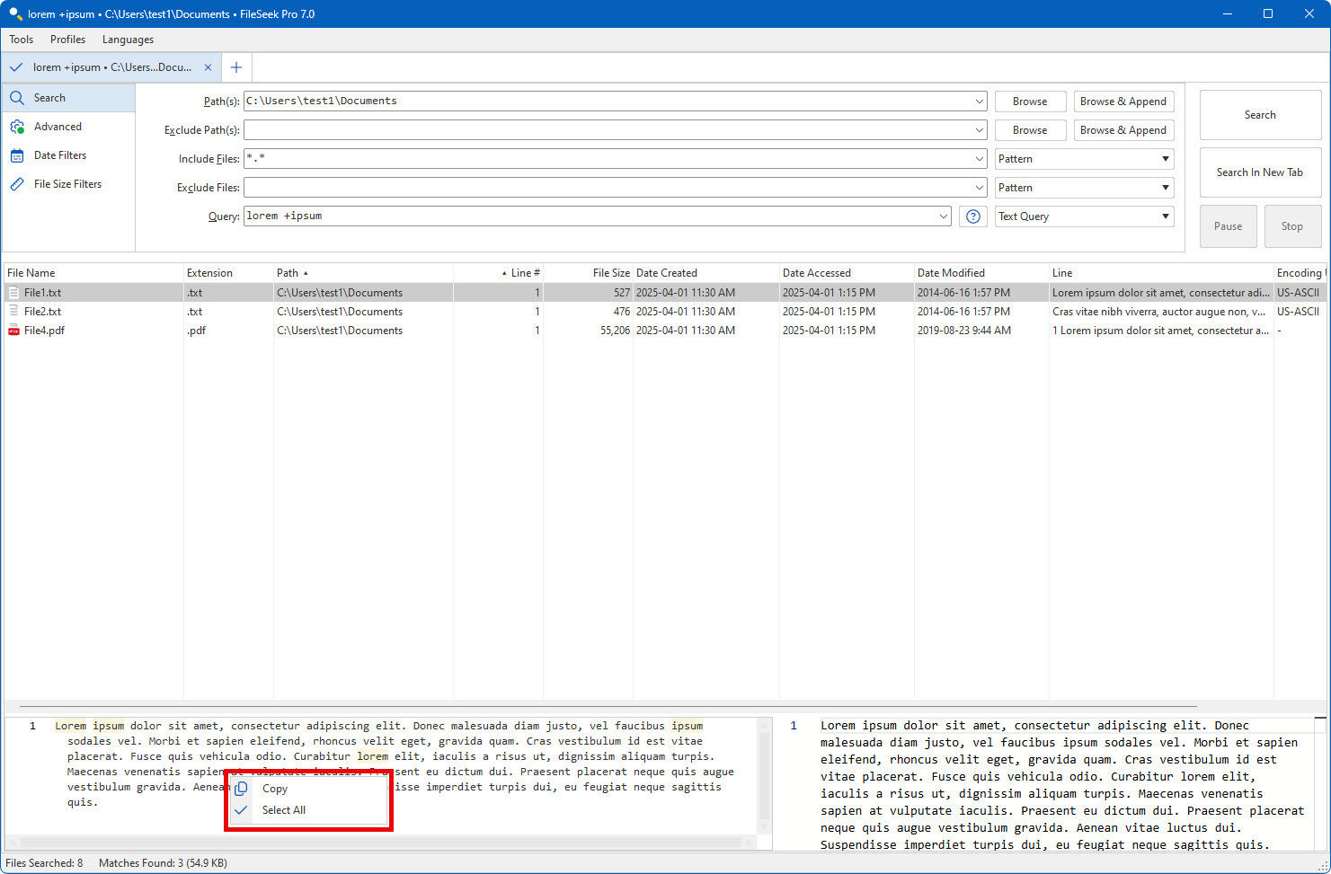Select the File2.txt result row
The width and height of the screenshot is (1331, 874).
click(665, 312)
